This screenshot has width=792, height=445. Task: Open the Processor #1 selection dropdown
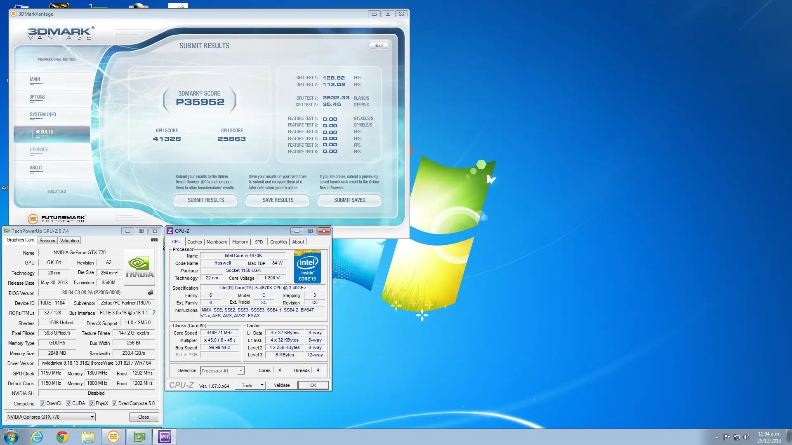(222, 371)
